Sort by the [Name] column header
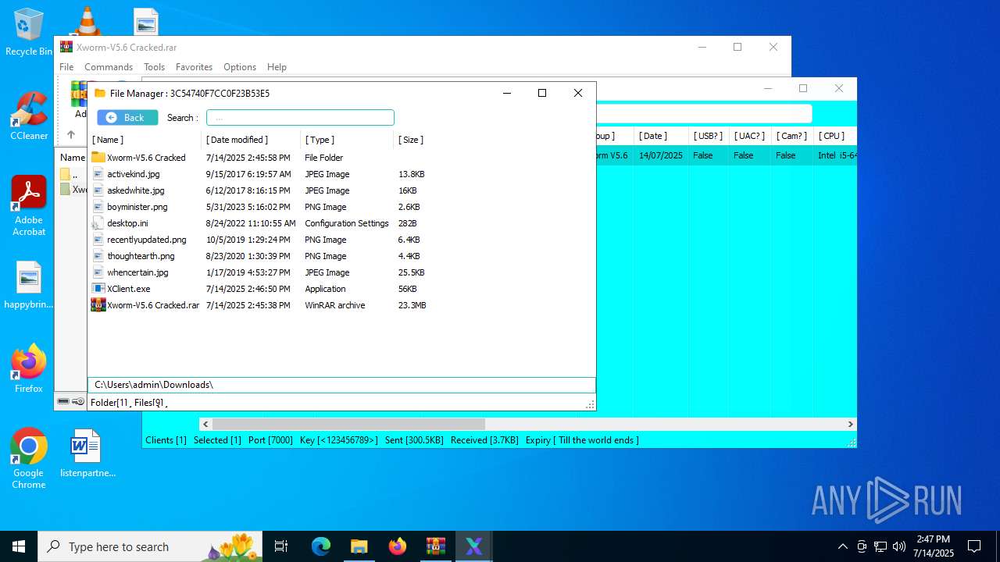This screenshot has height=562, width=1000. pyautogui.click(x=108, y=140)
